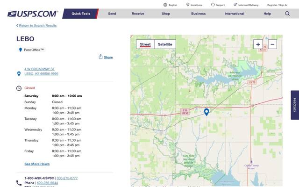Click Saturday hours 9:00 am - 10:00 am
This screenshot has height=187, width=299.
click(x=67, y=96)
